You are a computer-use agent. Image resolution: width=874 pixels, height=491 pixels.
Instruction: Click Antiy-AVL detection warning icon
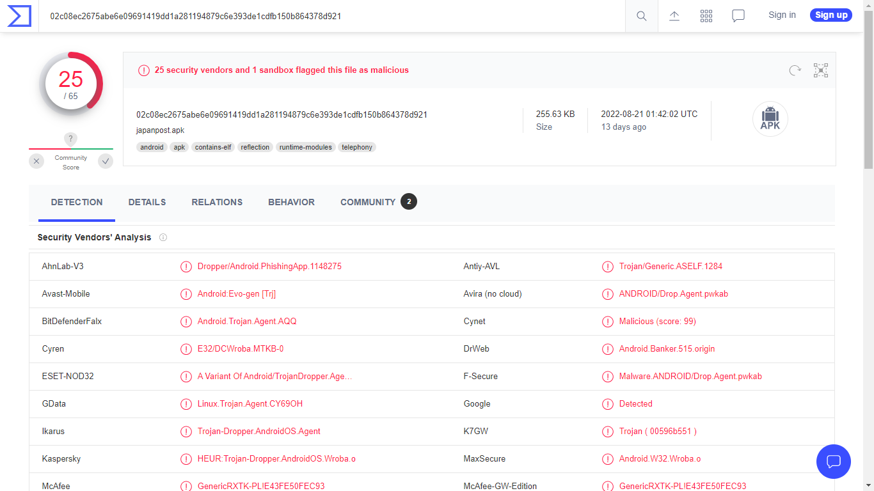coord(607,267)
